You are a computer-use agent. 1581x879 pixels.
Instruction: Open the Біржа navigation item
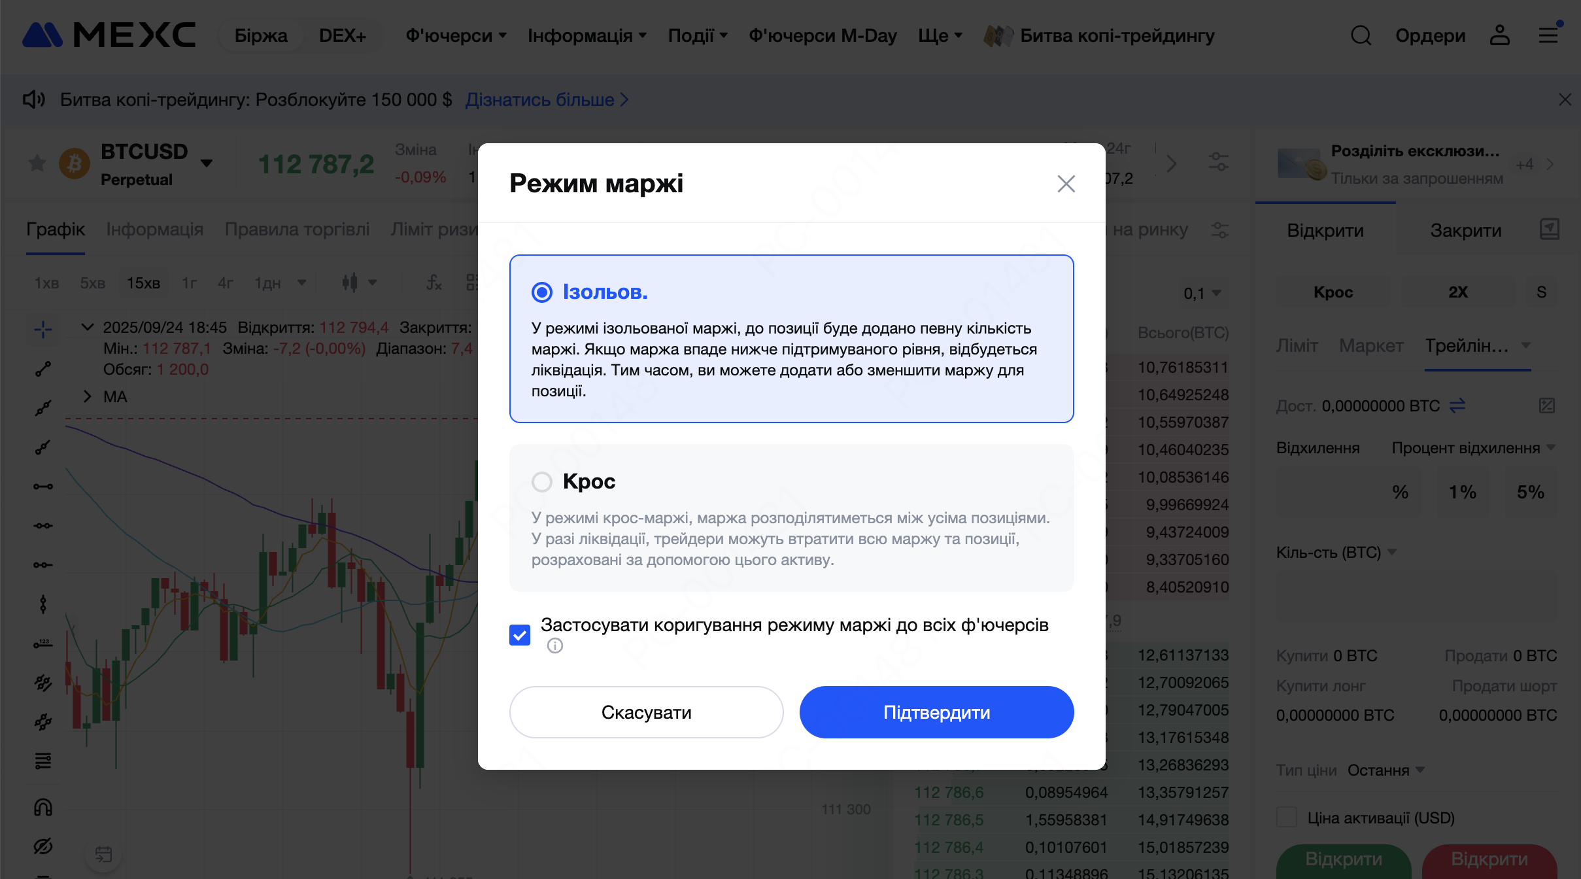261,35
